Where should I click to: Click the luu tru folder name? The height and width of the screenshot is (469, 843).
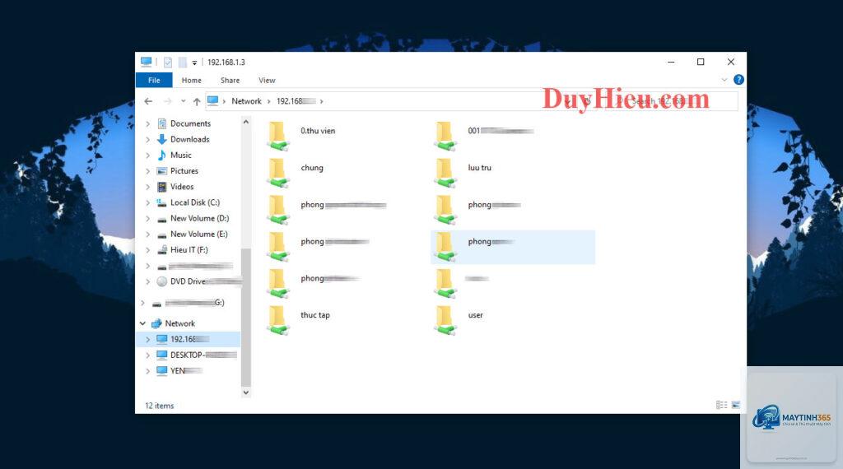[480, 168]
